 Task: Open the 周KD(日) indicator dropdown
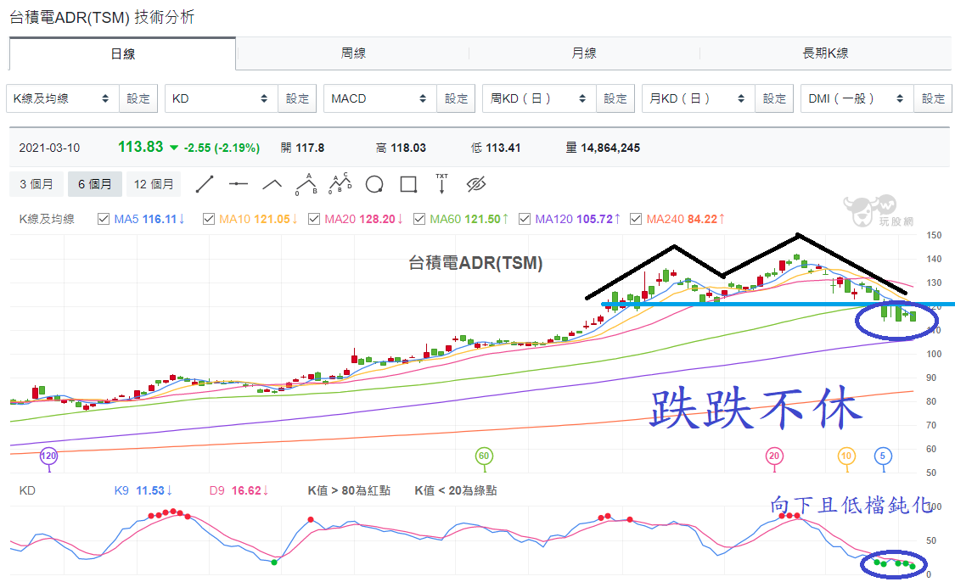tap(538, 98)
